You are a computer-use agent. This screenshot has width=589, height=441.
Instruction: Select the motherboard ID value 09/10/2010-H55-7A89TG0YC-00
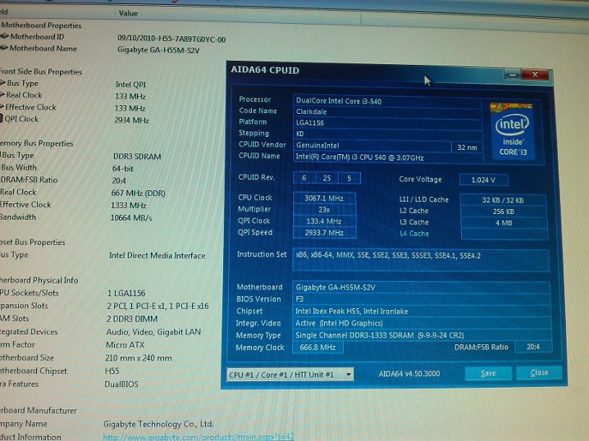point(171,39)
